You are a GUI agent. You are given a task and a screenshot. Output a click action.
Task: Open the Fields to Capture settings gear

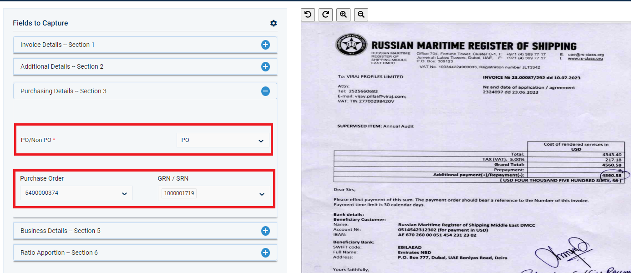pos(273,23)
